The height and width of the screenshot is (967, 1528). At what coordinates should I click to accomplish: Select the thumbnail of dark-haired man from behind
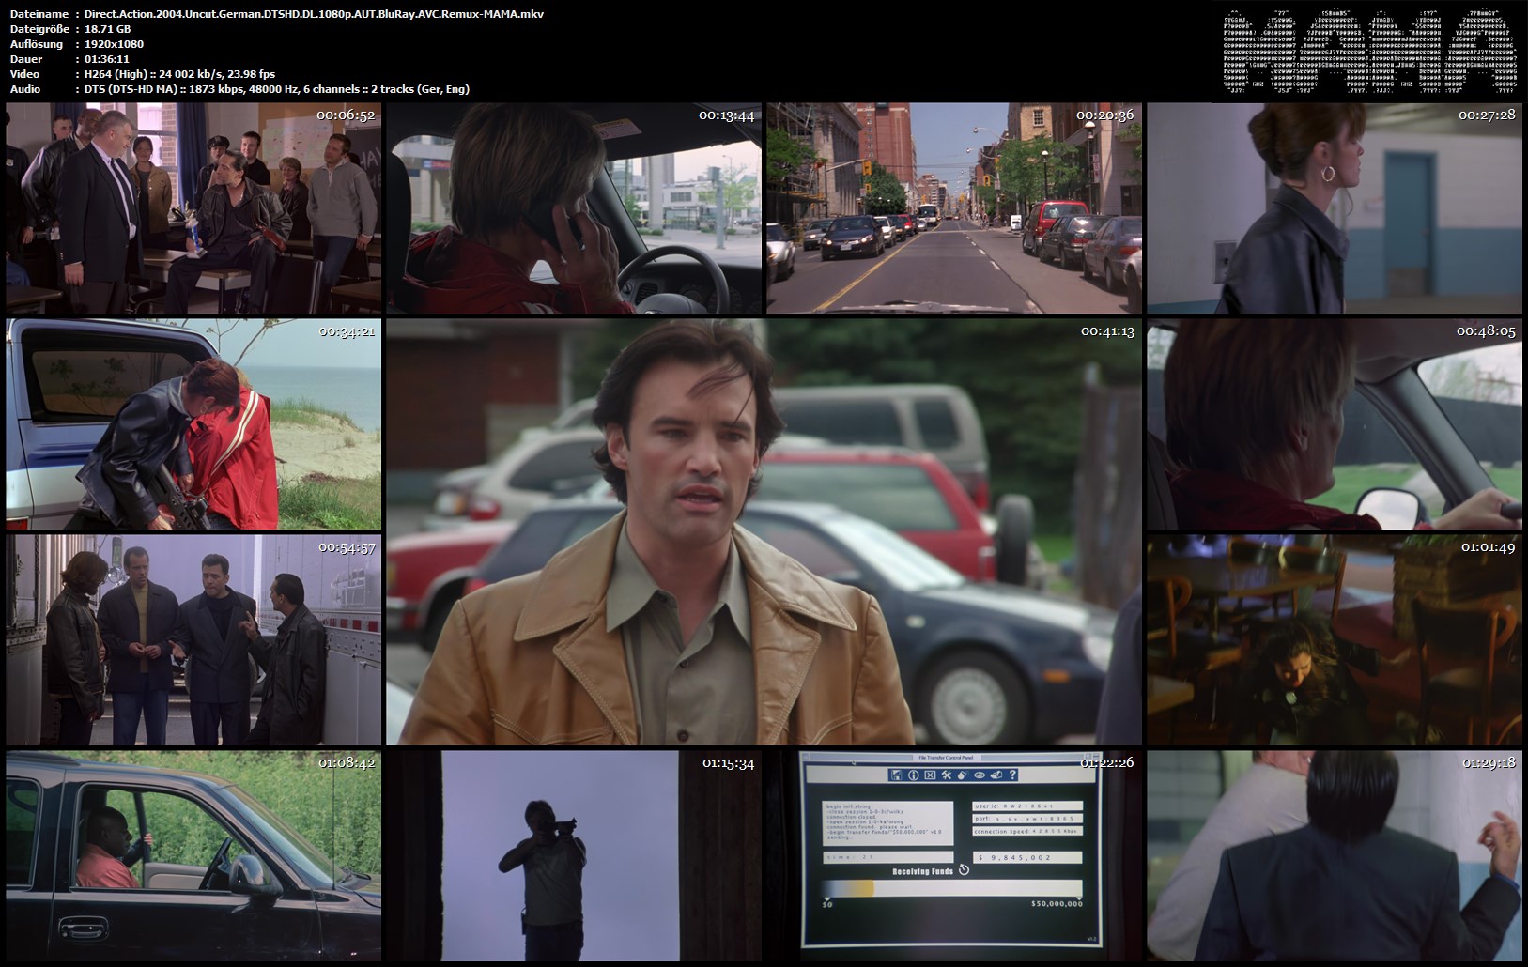click(x=1335, y=856)
